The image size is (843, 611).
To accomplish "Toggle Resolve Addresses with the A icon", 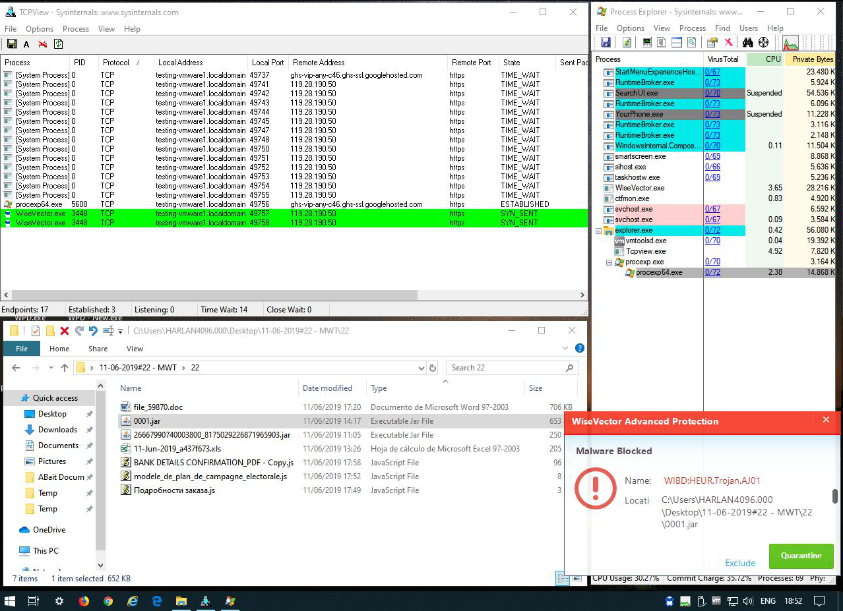I will coord(26,44).
